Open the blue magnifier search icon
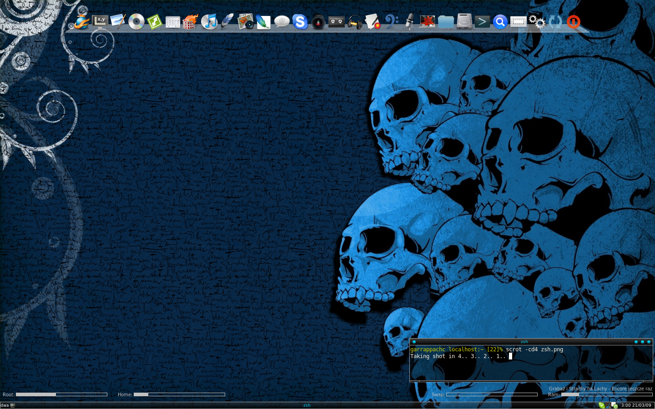655x409 pixels. [500, 22]
